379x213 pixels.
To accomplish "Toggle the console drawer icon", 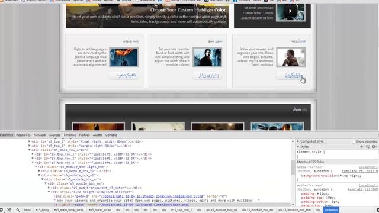I will point(9,210).
